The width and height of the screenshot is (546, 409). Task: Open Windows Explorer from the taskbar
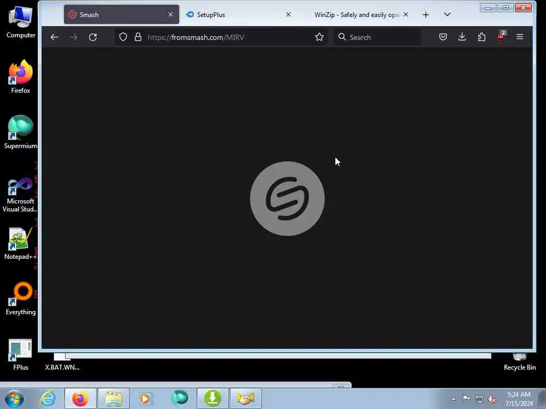click(x=114, y=398)
